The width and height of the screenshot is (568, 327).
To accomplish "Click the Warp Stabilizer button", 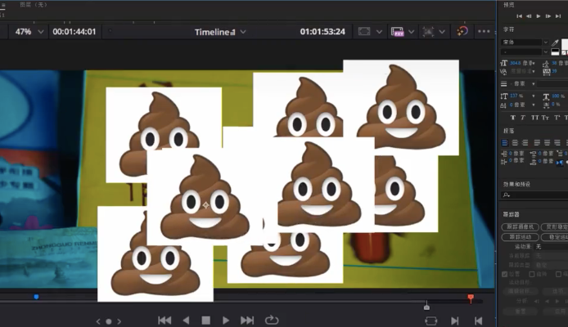I will [555, 227].
